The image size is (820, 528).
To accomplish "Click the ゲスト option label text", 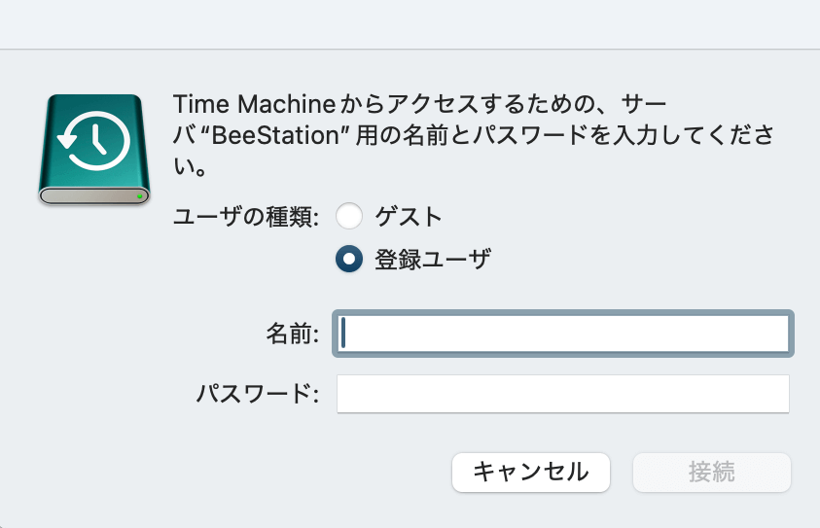I will point(409,217).
